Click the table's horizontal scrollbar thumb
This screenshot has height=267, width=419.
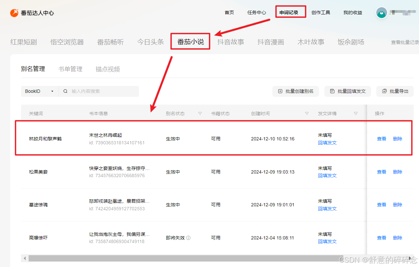tap(186, 258)
